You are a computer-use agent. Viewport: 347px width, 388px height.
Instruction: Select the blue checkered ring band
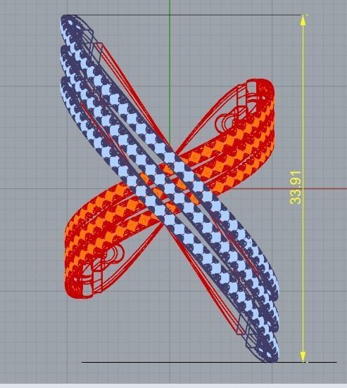[170, 188]
